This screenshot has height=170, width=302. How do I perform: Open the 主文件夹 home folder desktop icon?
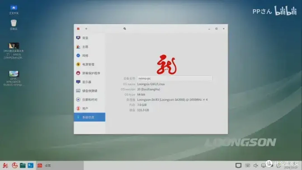pos(14,10)
